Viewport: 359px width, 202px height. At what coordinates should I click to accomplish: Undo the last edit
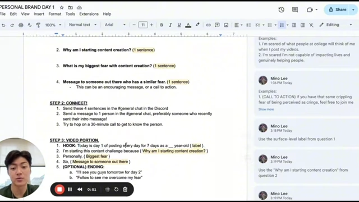pyautogui.click(x=3, y=25)
